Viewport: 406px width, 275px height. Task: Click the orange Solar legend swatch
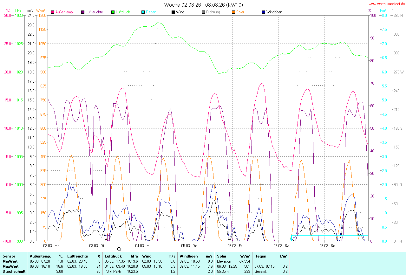pyautogui.click(x=233, y=12)
